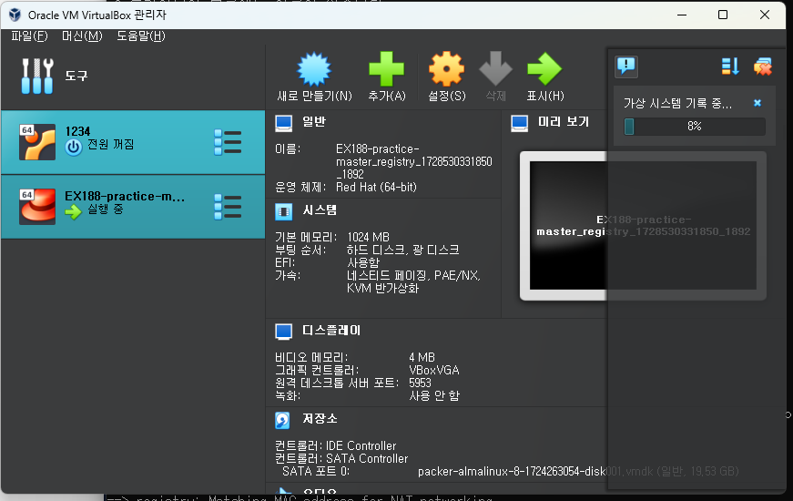Screen dimensions: 793x501
Task: Click the Show (표시) green arrow icon
Action: point(544,69)
